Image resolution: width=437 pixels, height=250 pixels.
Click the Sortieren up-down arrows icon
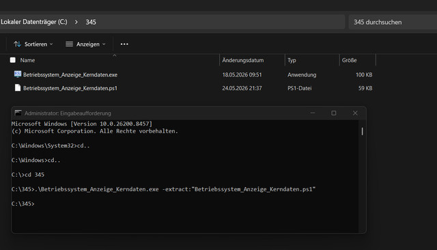click(17, 44)
